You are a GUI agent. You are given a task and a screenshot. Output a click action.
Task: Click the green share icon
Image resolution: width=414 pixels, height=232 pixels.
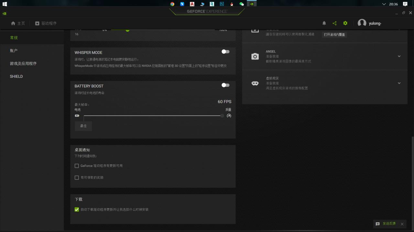(x=334, y=23)
